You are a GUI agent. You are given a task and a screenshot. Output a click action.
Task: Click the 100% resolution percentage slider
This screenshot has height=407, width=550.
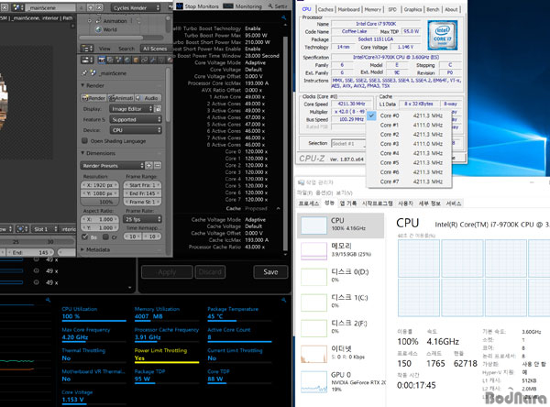point(99,202)
